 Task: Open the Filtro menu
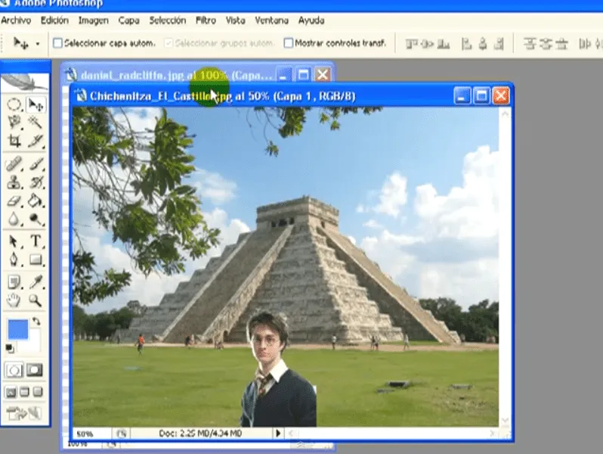(206, 20)
